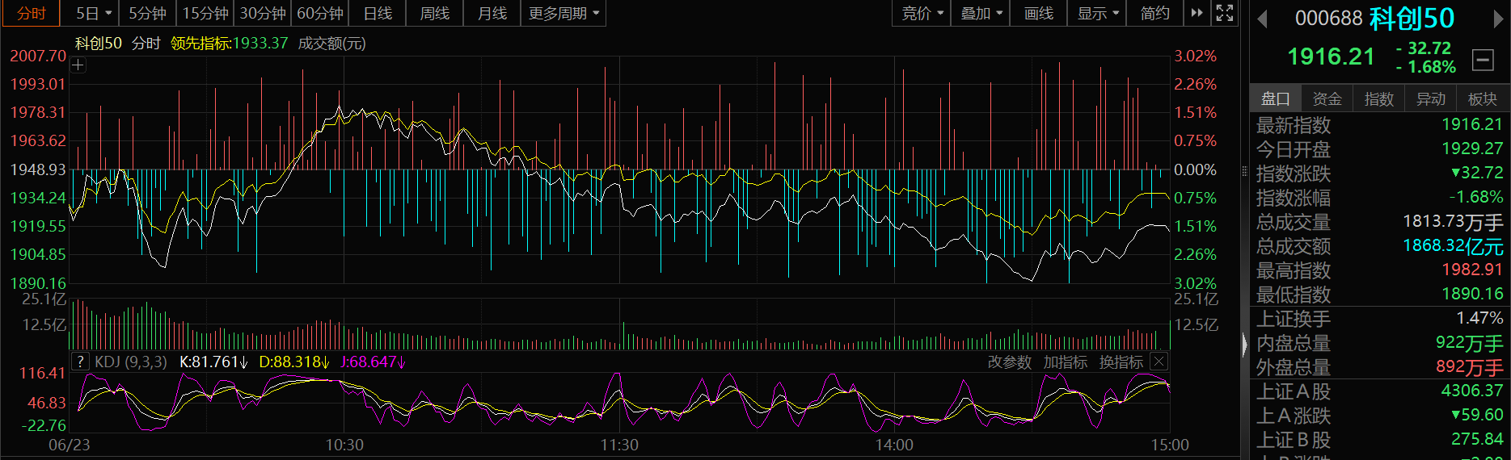The width and height of the screenshot is (1511, 460).
Task: Click the minus box beside 1916.21
Action: [x=1483, y=59]
